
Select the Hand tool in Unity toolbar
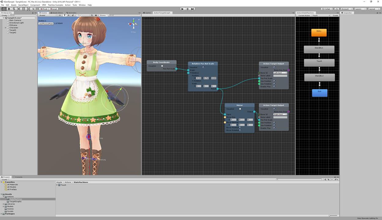click(x=4, y=9)
